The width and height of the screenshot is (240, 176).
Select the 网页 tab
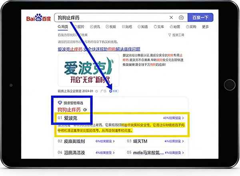(x=62, y=27)
